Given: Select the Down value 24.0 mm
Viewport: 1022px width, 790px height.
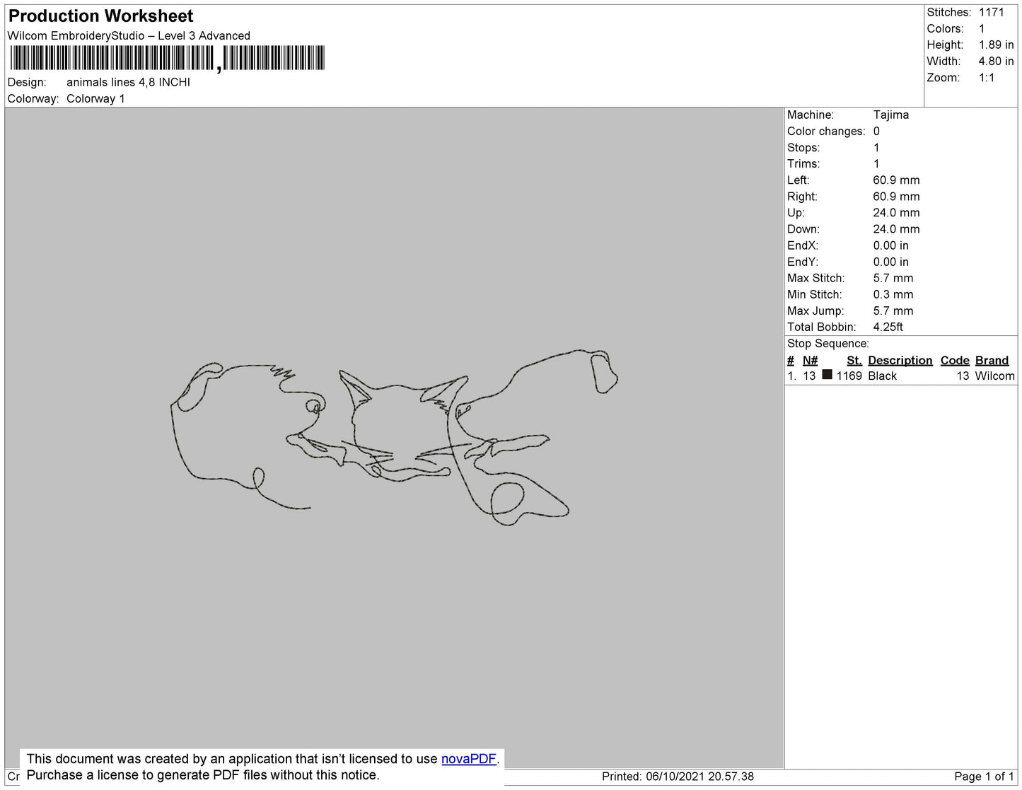Looking at the screenshot, I should coord(896,229).
